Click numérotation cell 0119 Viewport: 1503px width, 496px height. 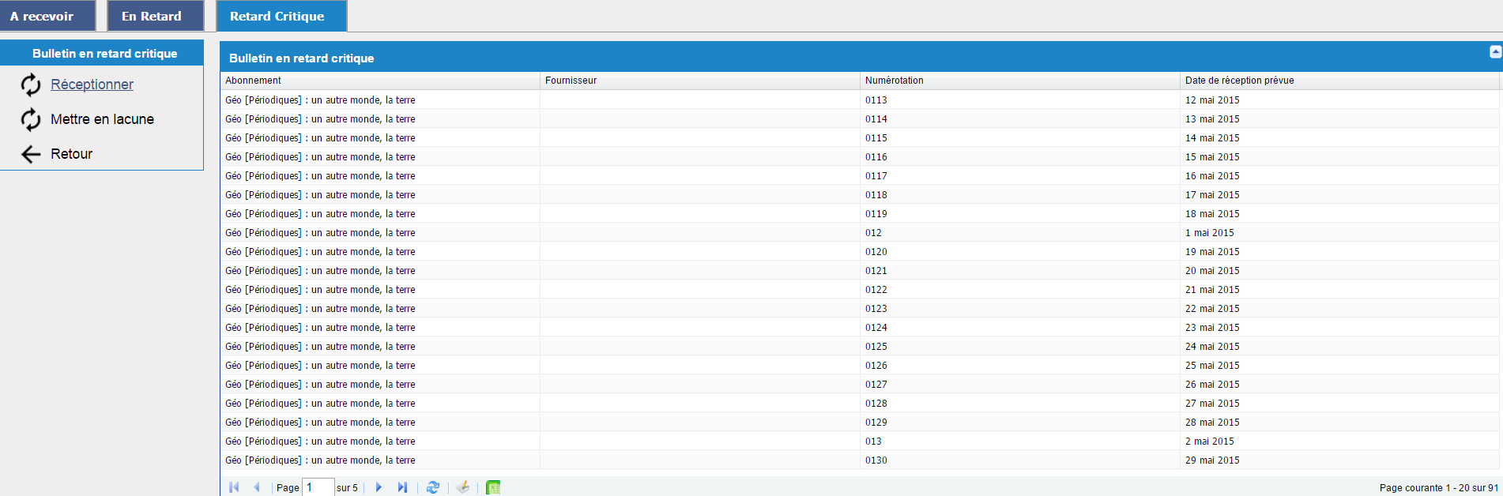[1020, 214]
